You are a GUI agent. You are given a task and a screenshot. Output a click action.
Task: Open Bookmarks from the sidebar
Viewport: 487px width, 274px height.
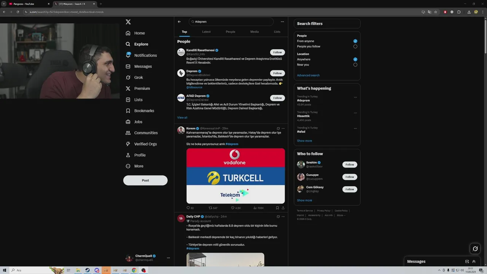point(140,111)
